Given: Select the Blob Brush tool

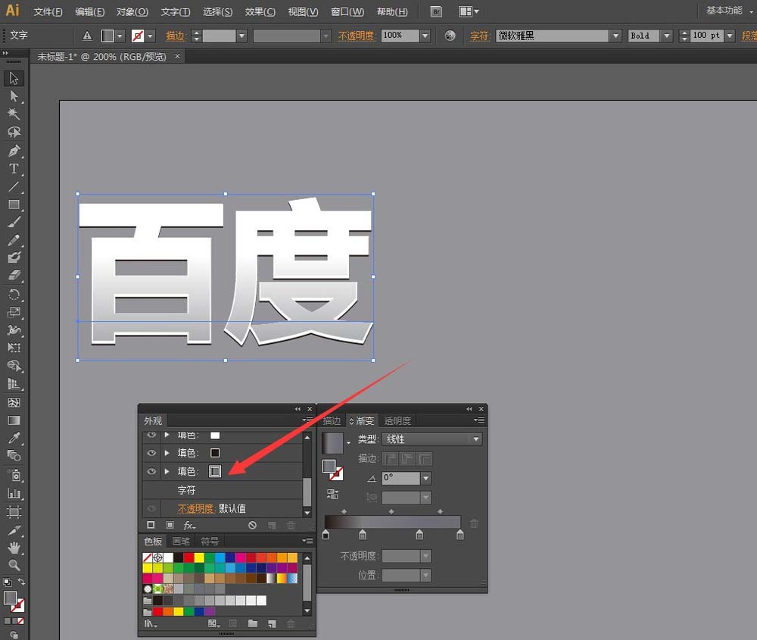Looking at the screenshot, I should 14,258.
